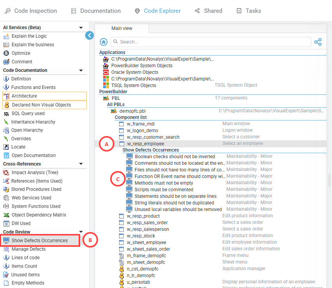Collapse the Code Review section

click(x=81, y=232)
